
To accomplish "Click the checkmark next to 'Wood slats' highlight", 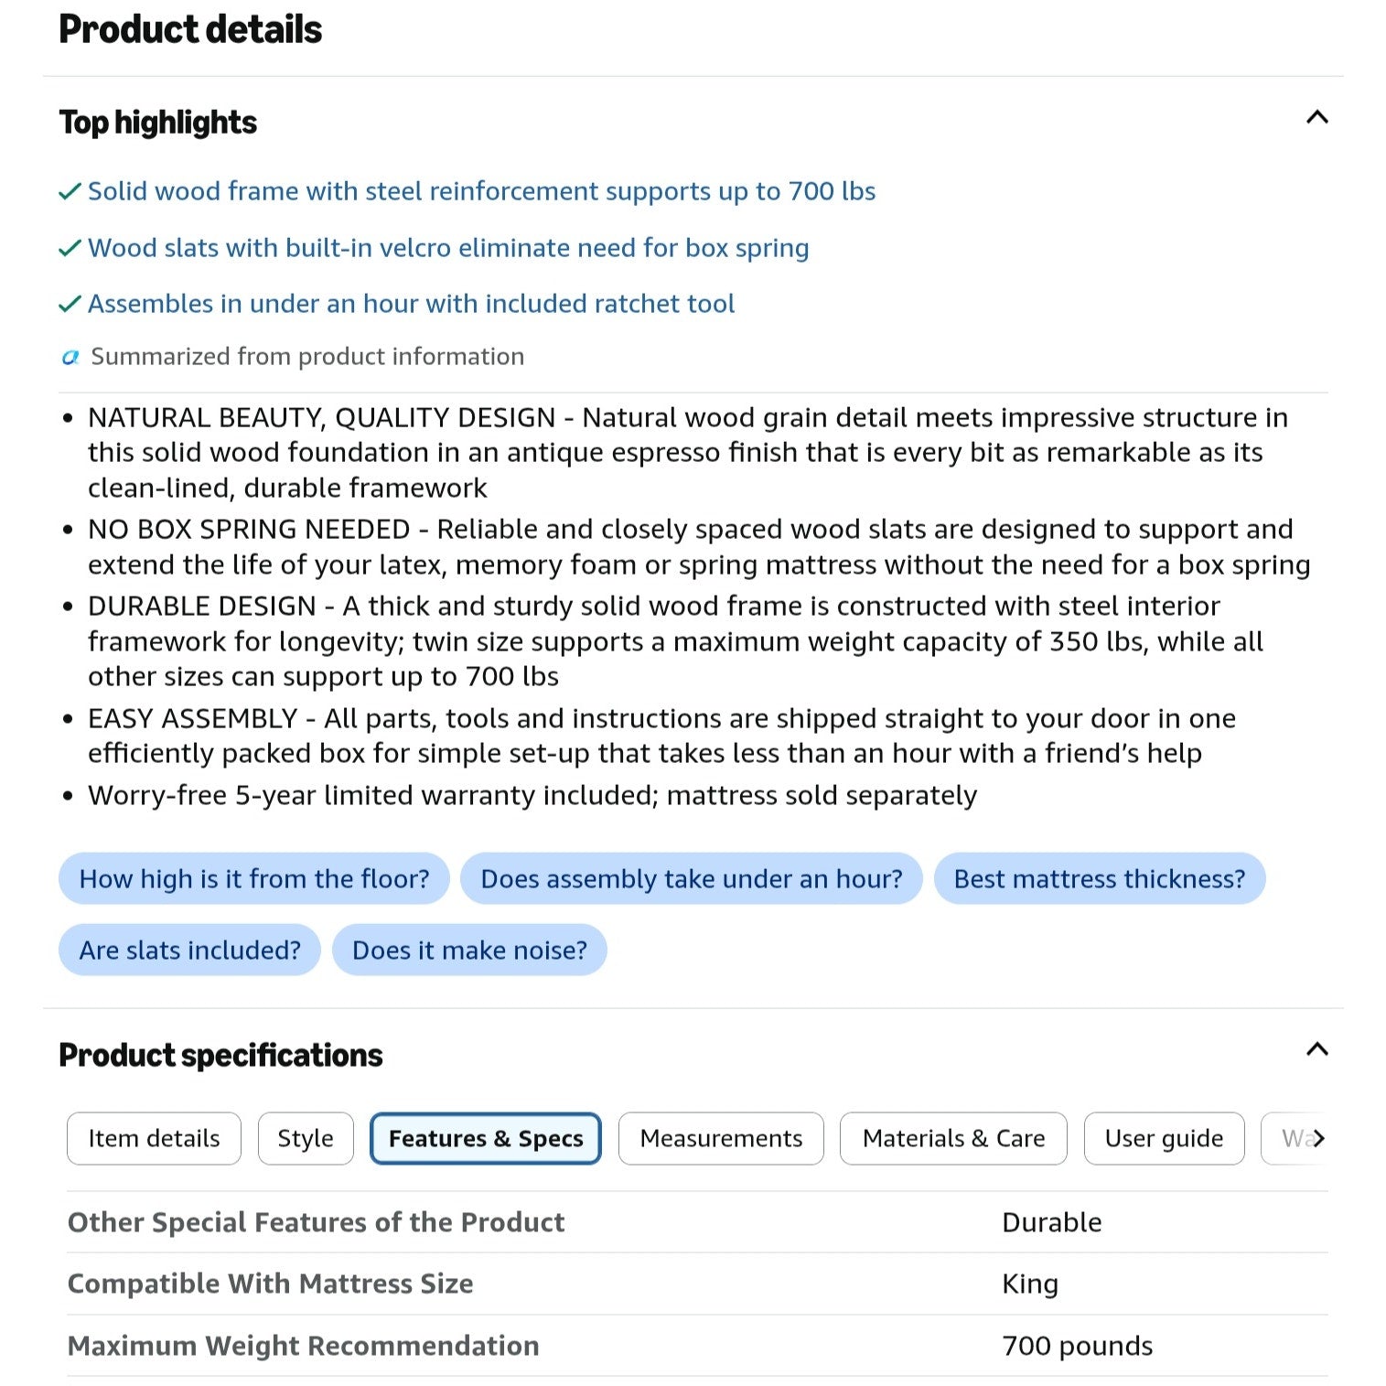I will (x=70, y=249).
